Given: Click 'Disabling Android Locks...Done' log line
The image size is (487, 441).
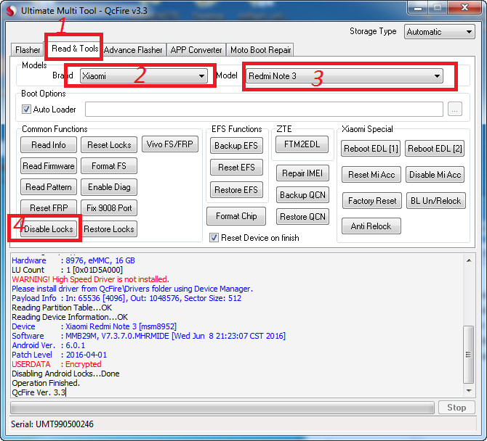Looking at the screenshot, I should tap(65, 374).
